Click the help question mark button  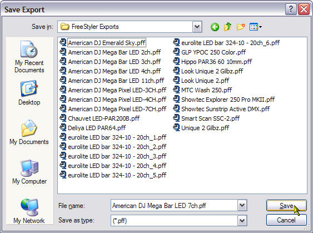291,9
